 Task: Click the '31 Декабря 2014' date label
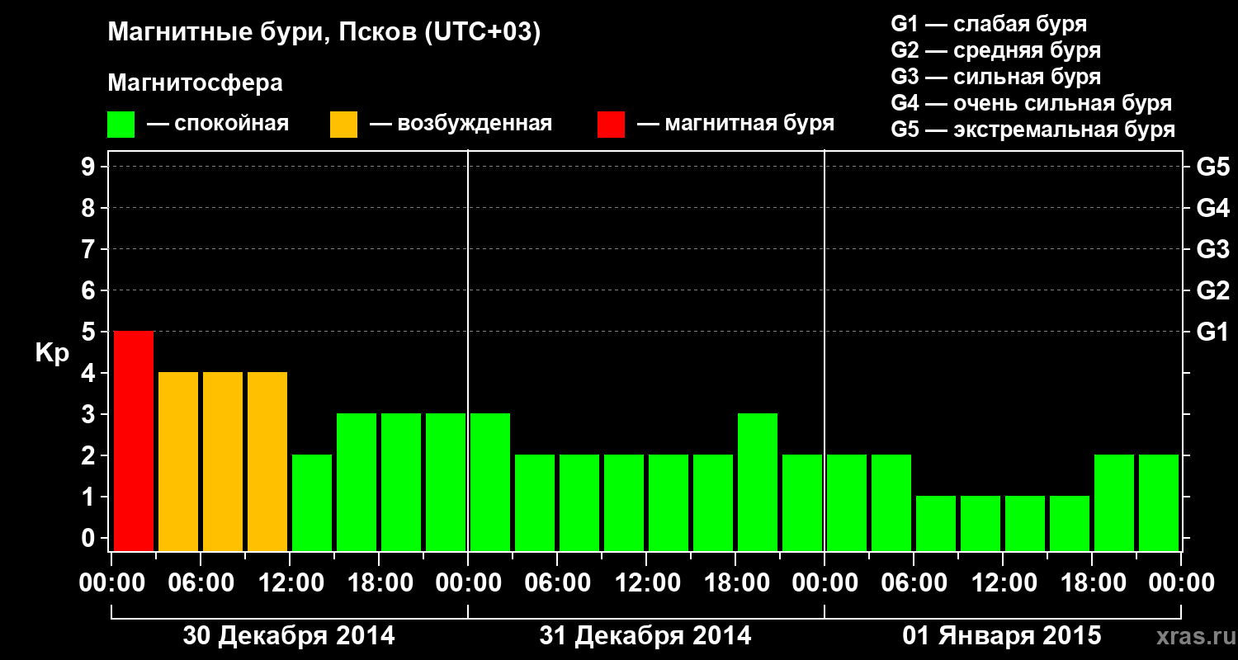tap(645, 636)
